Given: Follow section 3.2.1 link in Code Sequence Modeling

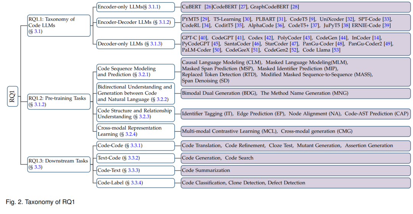Looking at the screenshot, I should pos(143,75).
